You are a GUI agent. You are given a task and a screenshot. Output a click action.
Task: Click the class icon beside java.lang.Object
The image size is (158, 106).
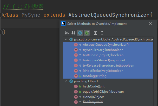71,81
